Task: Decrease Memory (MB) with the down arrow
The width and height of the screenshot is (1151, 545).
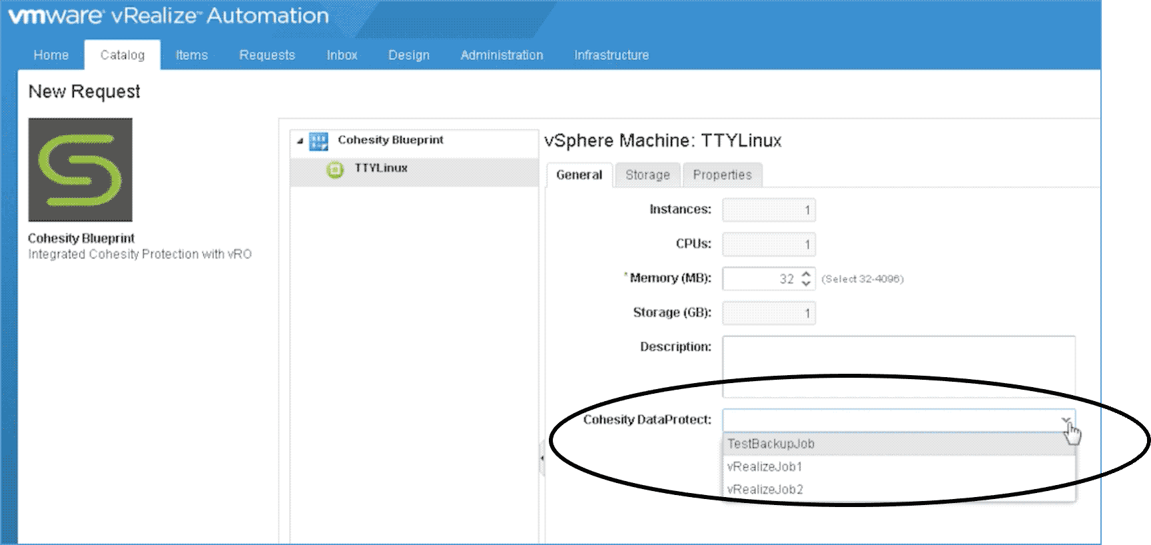Action: click(x=806, y=284)
